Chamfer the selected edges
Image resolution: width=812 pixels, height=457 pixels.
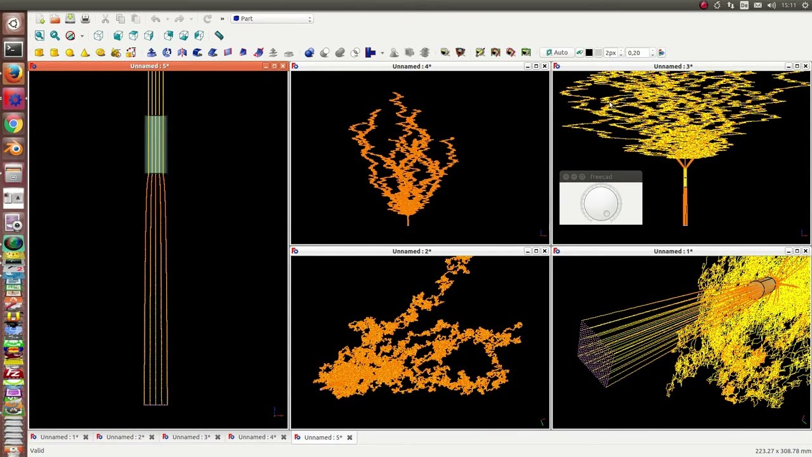coord(213,53)
